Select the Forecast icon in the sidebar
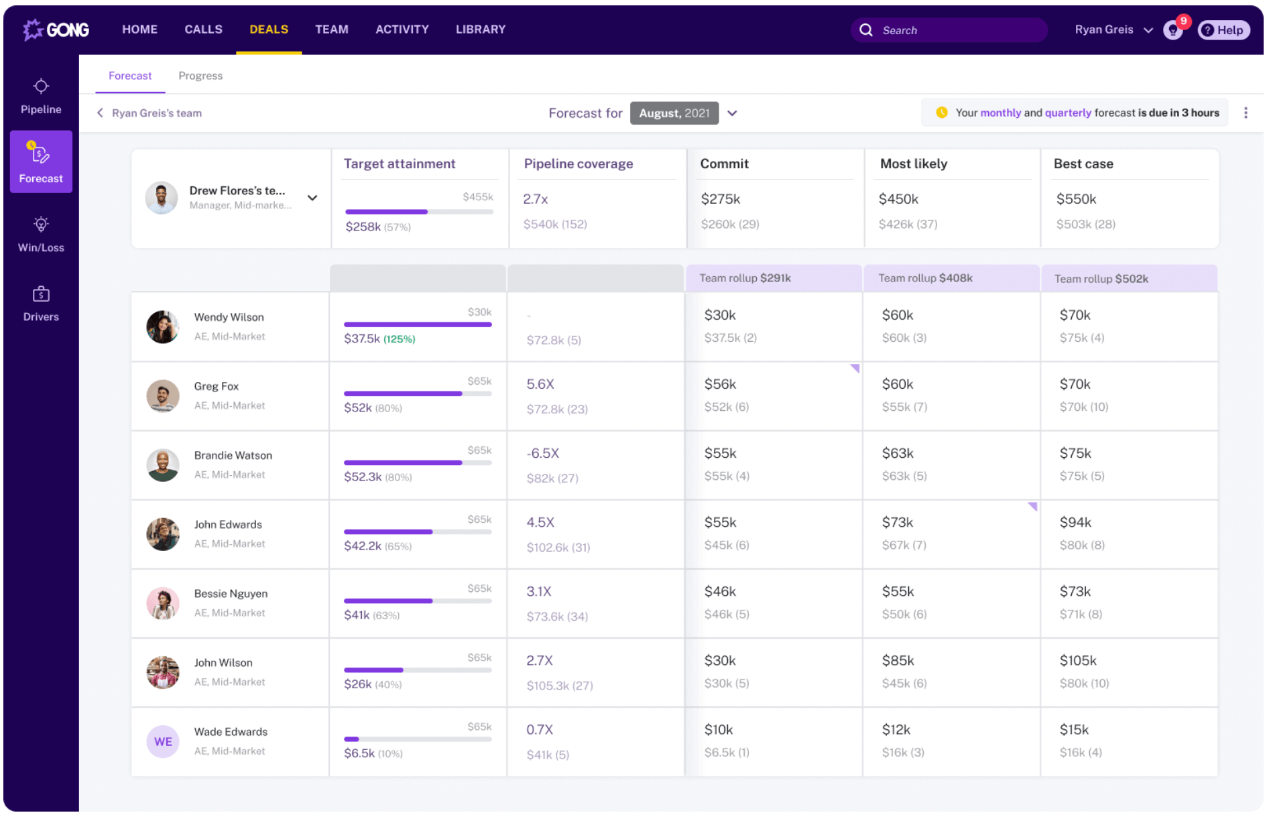 coord(40,161)
